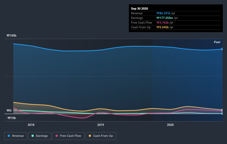
Task: Toggle the Revenue legend button
Action: click(x=16, y=136)
